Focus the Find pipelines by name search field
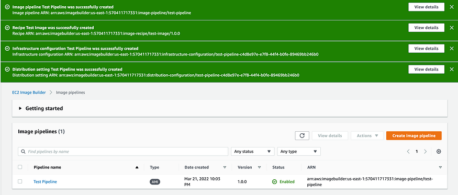458x195 pixels. point(123,152)
